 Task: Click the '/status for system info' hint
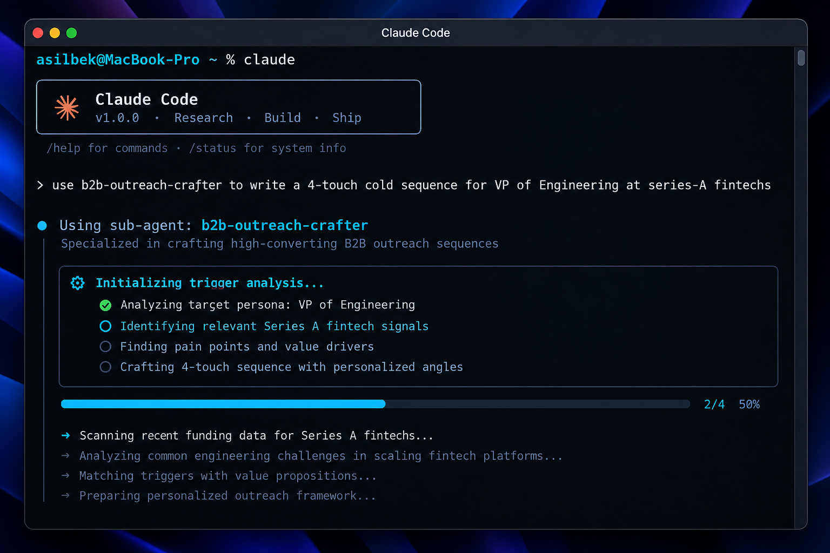click(x=267, y=148)
